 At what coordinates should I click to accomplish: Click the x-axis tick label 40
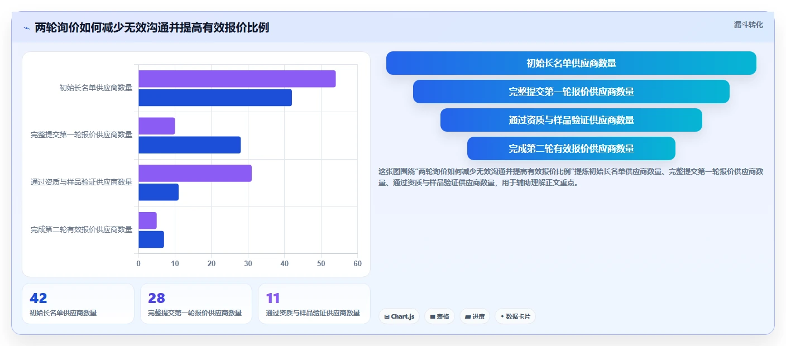(285, 263)
